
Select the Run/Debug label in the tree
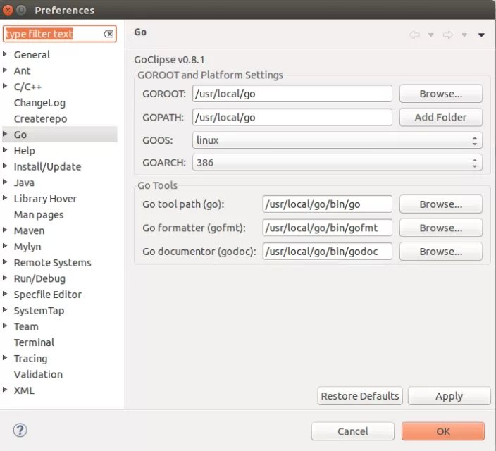tap(40, 279)
